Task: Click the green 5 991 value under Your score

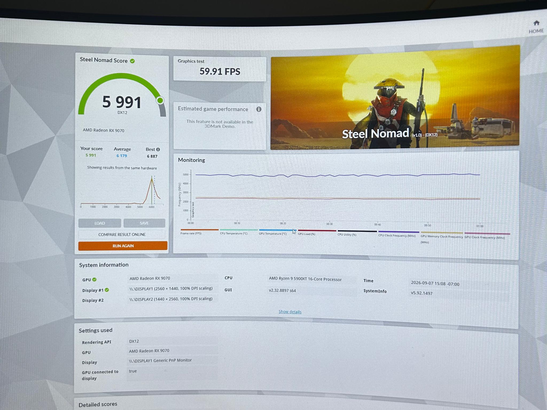Action: coord(91,155)
